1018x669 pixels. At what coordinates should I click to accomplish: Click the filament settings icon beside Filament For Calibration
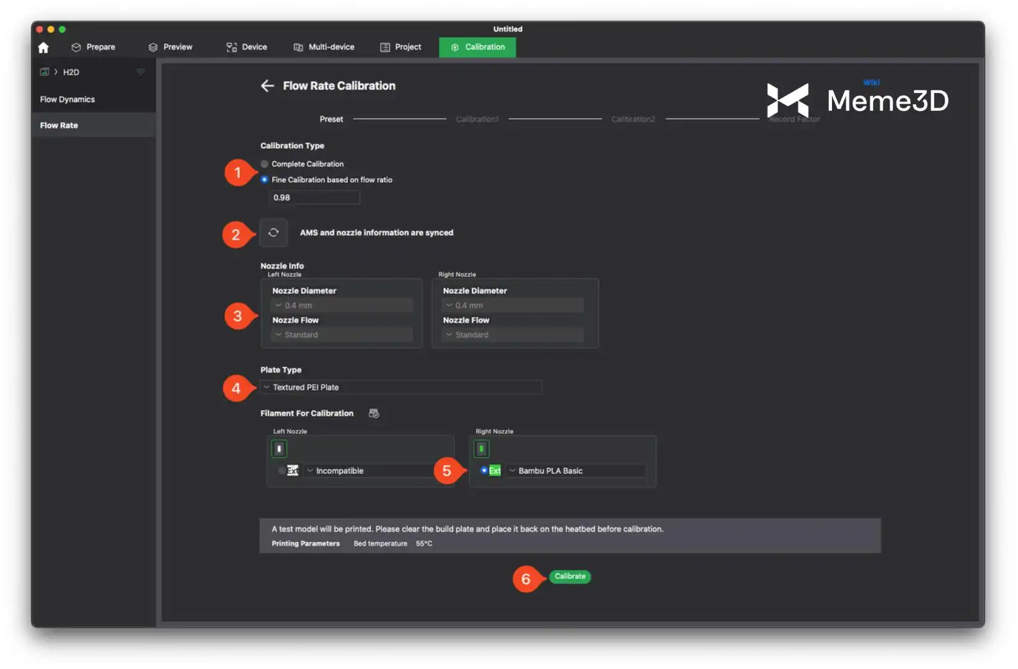(x=374, y=413)
